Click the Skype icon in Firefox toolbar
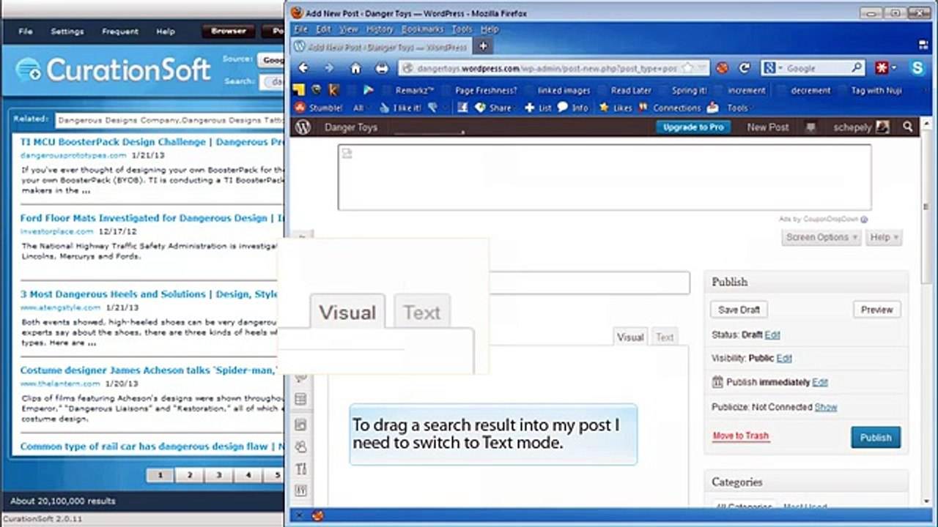938x527 pixels. click(x=917, y=68)
